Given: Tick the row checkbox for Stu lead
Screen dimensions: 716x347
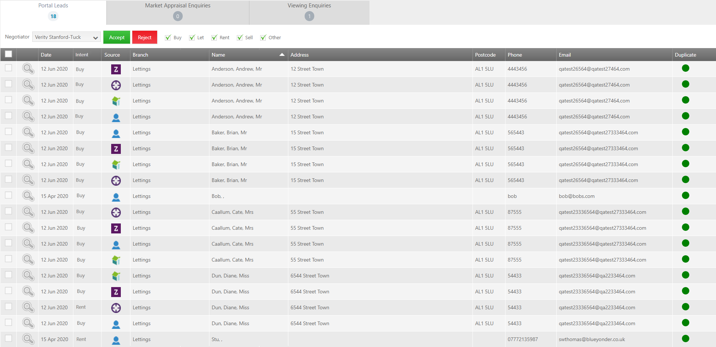Looking at the screenshot, I should 9,338.
